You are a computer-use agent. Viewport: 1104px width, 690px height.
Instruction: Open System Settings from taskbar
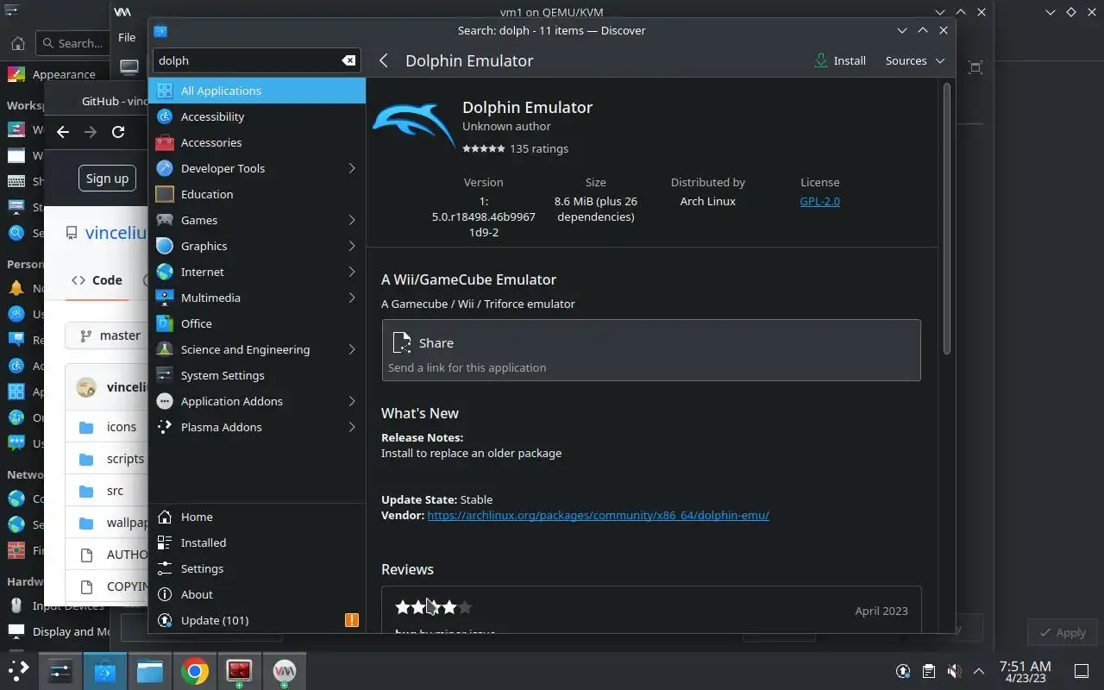coord(60,670)
